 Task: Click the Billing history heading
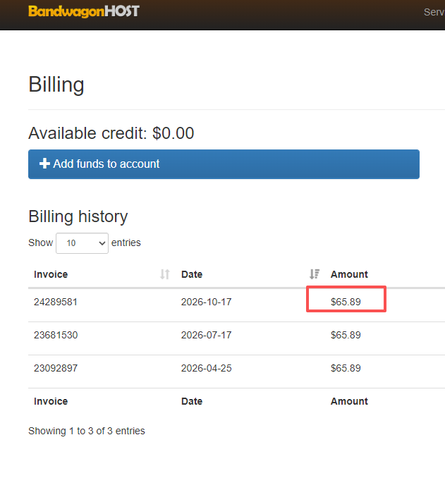(78, 216)
